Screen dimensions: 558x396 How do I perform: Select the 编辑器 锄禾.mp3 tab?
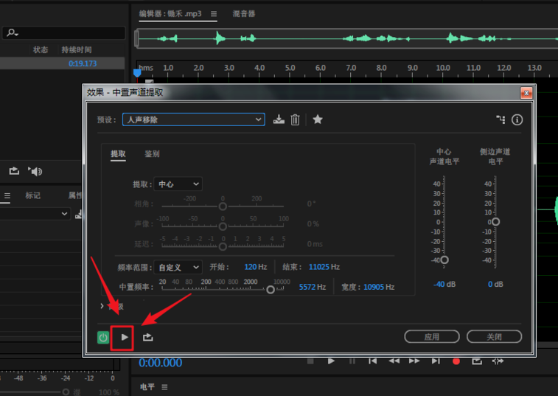point(170,14)
